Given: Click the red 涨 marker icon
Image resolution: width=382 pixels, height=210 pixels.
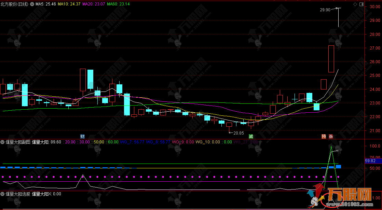Looking at the screenshot, I should (331, 136).
